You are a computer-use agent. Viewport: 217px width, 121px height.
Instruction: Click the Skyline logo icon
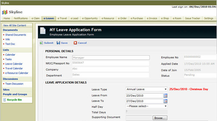pyautogui.click(x=5, y=12)
